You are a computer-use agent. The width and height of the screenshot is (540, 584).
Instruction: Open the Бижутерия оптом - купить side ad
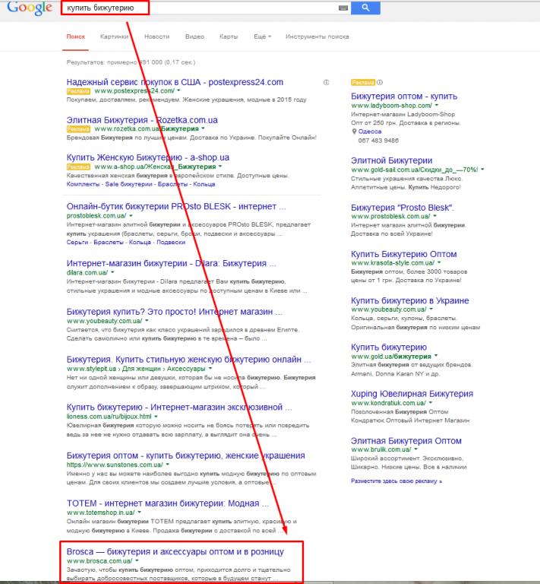404,96
